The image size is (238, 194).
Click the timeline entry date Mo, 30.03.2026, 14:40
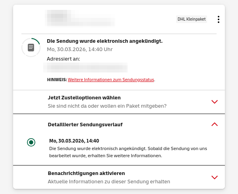click(74, 141)
